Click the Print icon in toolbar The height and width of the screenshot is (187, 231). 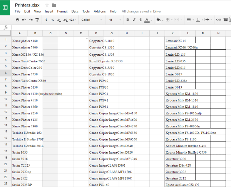coord(17,19)
